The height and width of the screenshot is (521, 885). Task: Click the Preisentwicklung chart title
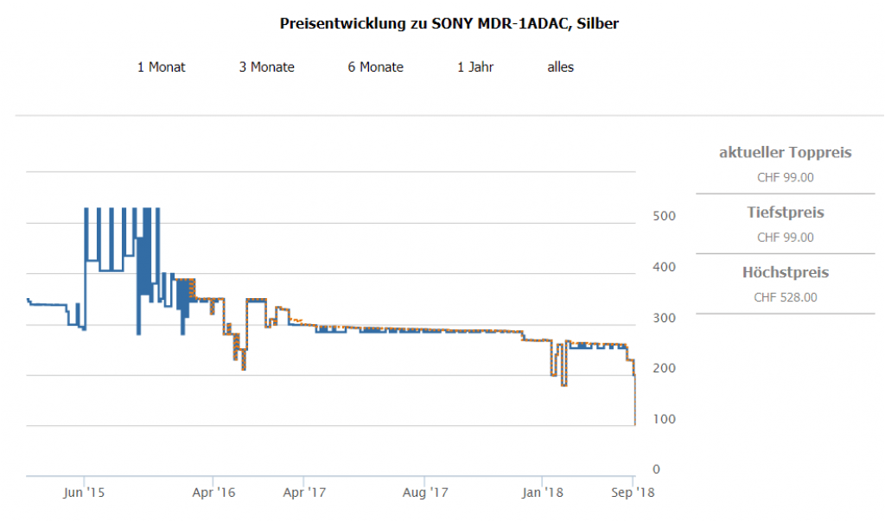pos(449,23)
